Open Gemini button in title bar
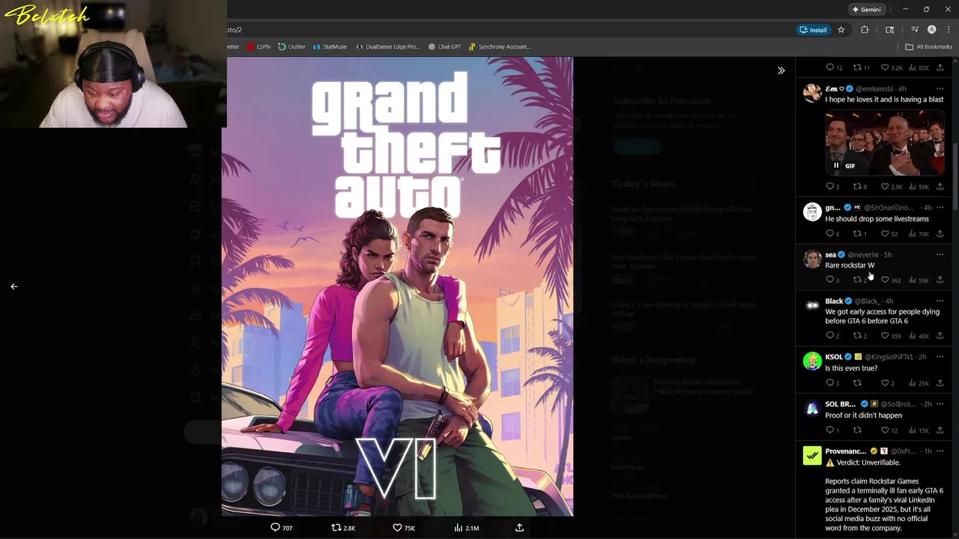The width and height of the screenshot is (959, 539). pyautogui.click(x=867, y=10)
